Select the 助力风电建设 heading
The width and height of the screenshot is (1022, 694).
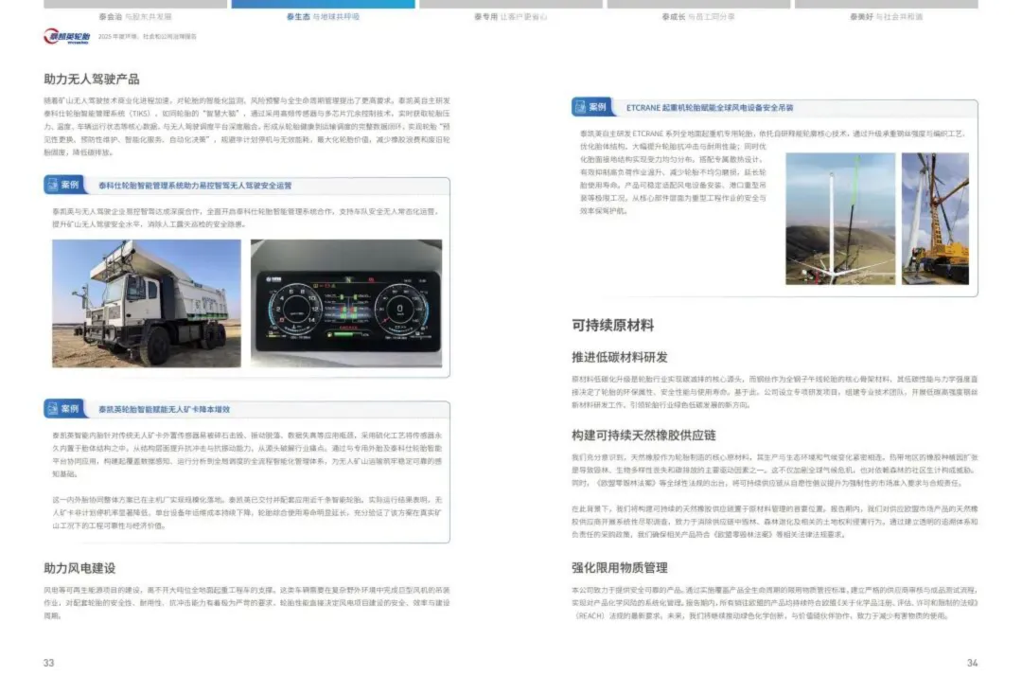(79, 567)
